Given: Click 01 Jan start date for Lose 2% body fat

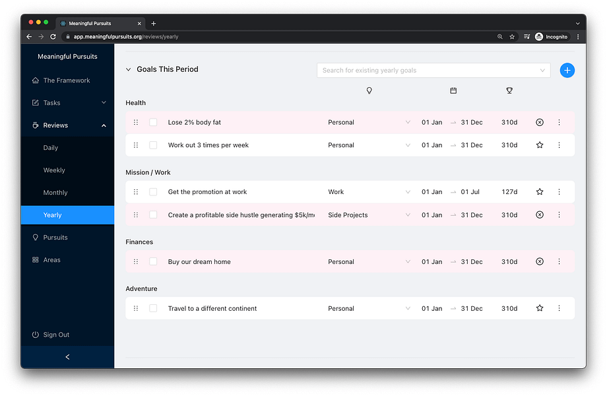Looking at the screenshot, I should click(431, 122).
